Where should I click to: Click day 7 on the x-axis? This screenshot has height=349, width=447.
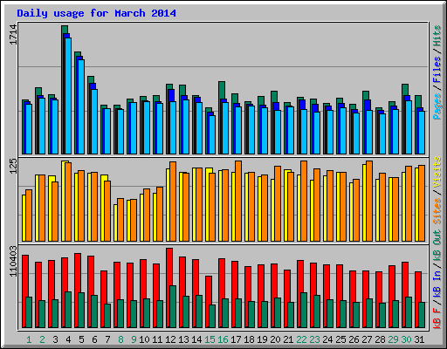tap(107, 339)
